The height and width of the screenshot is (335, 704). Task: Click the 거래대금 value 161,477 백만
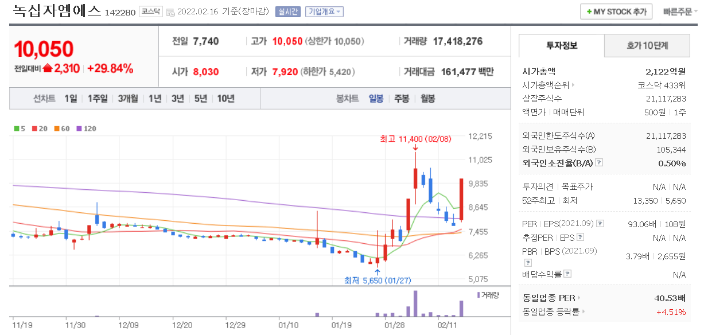coord(468,72)
